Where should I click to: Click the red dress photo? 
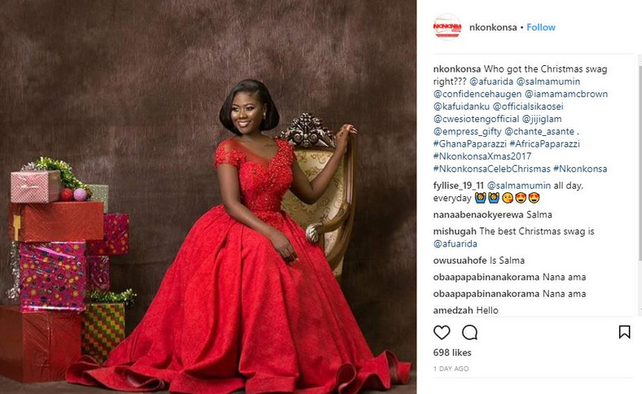(x=208, y=197)
